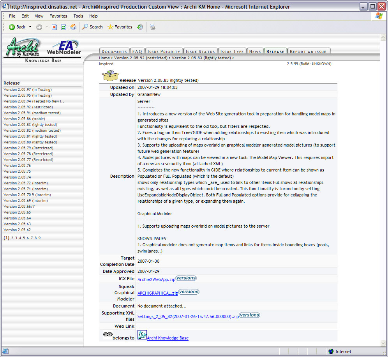388x357 pixels.
Task: Click the browser Back button
Action: point(17,27)
